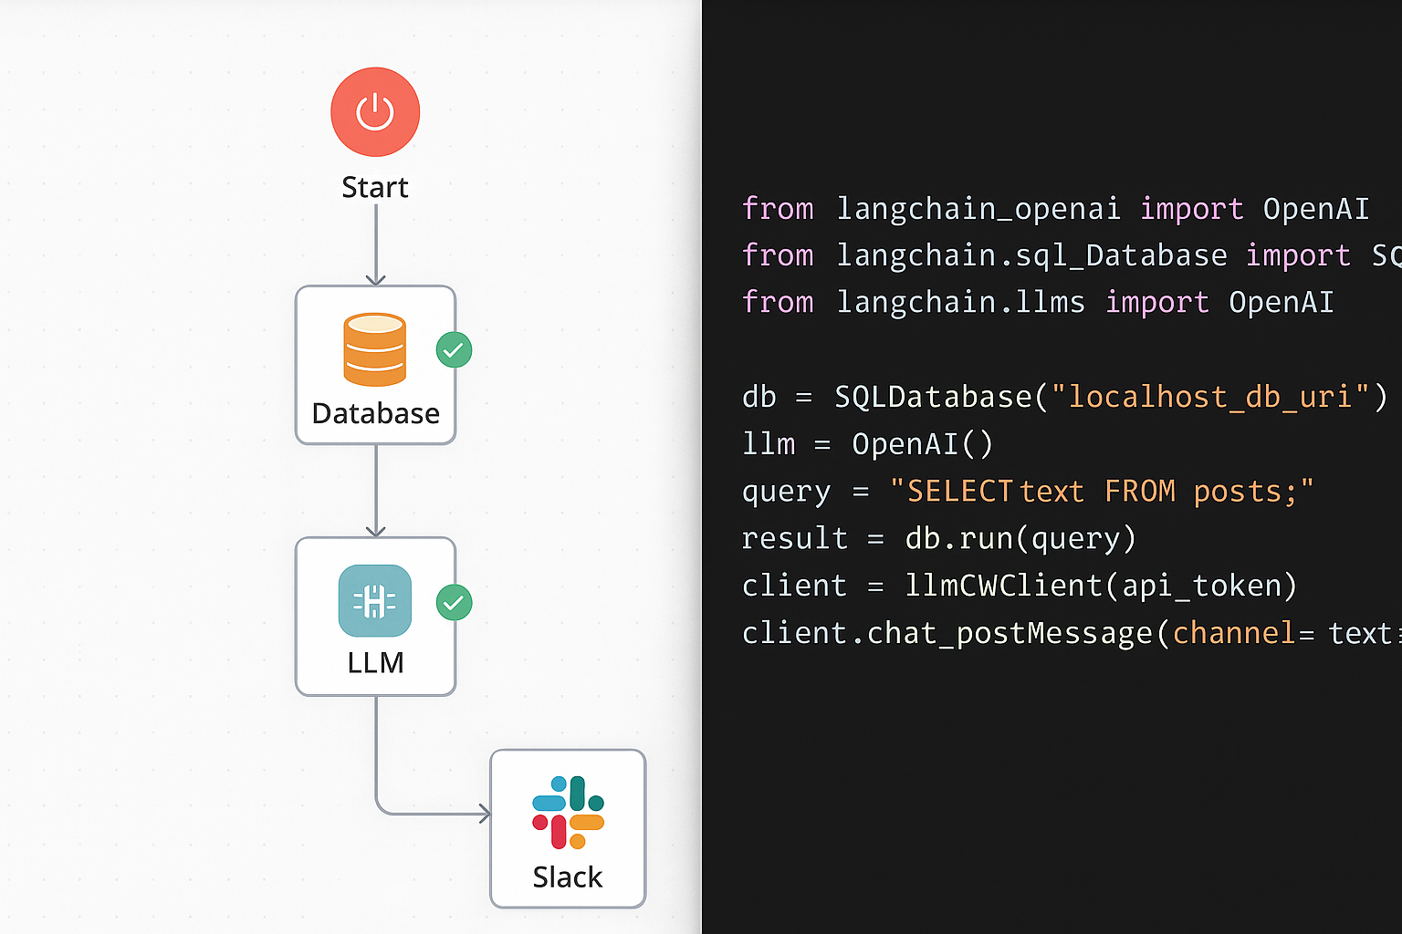Screen dimensions: 1402x934
Task: Click the arrow connecting Start to Database
Action: click(375, 244)
